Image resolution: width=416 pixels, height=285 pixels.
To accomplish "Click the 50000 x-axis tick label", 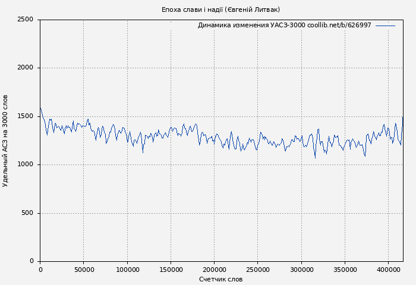I will coord(84,270).
